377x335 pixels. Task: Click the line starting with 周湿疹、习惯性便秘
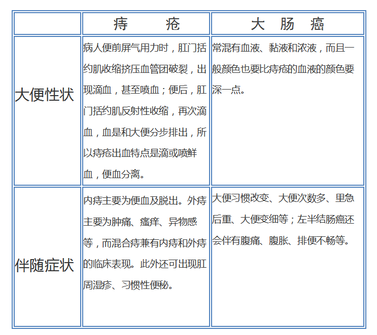(x=129, y=285)
